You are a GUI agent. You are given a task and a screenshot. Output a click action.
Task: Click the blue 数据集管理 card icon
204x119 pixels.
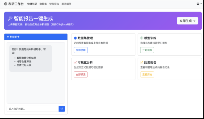pos(75,38)
